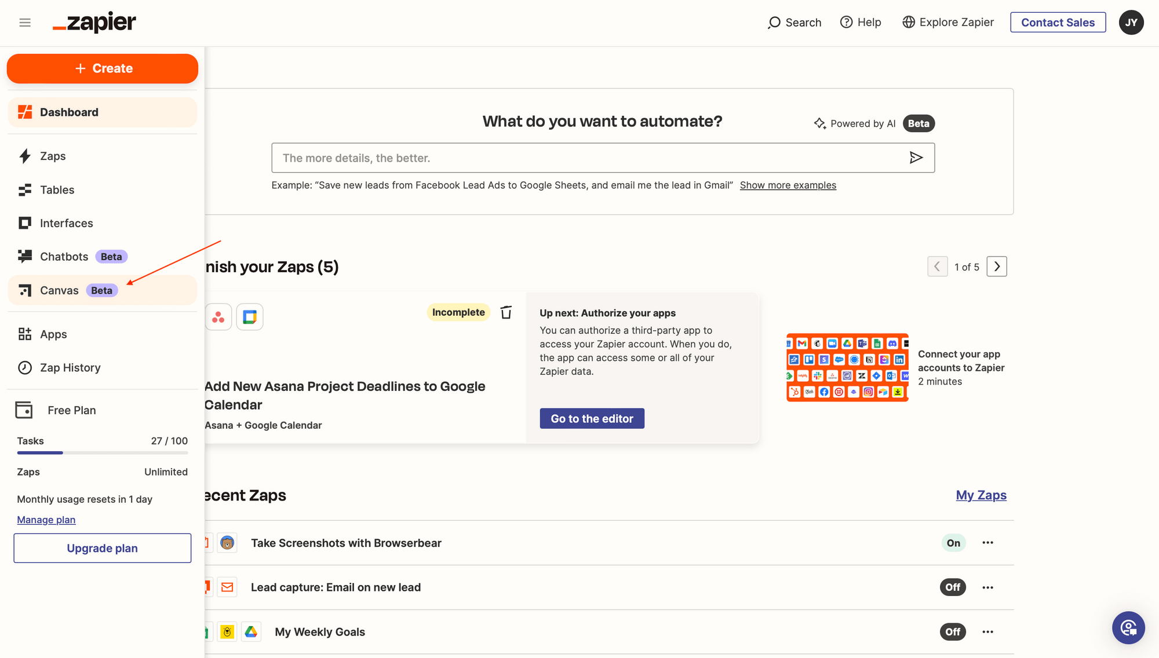
Task: Open the My Zaps link
Action: click(x=981, y=495)
